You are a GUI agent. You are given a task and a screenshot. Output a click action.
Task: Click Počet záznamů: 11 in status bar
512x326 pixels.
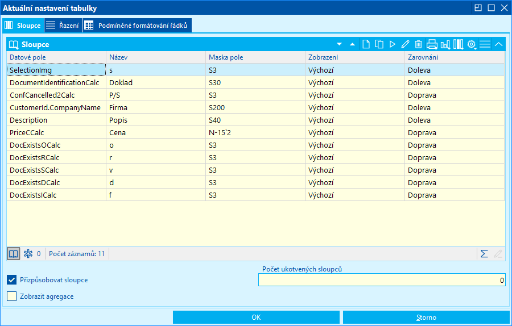coord(77,254)
